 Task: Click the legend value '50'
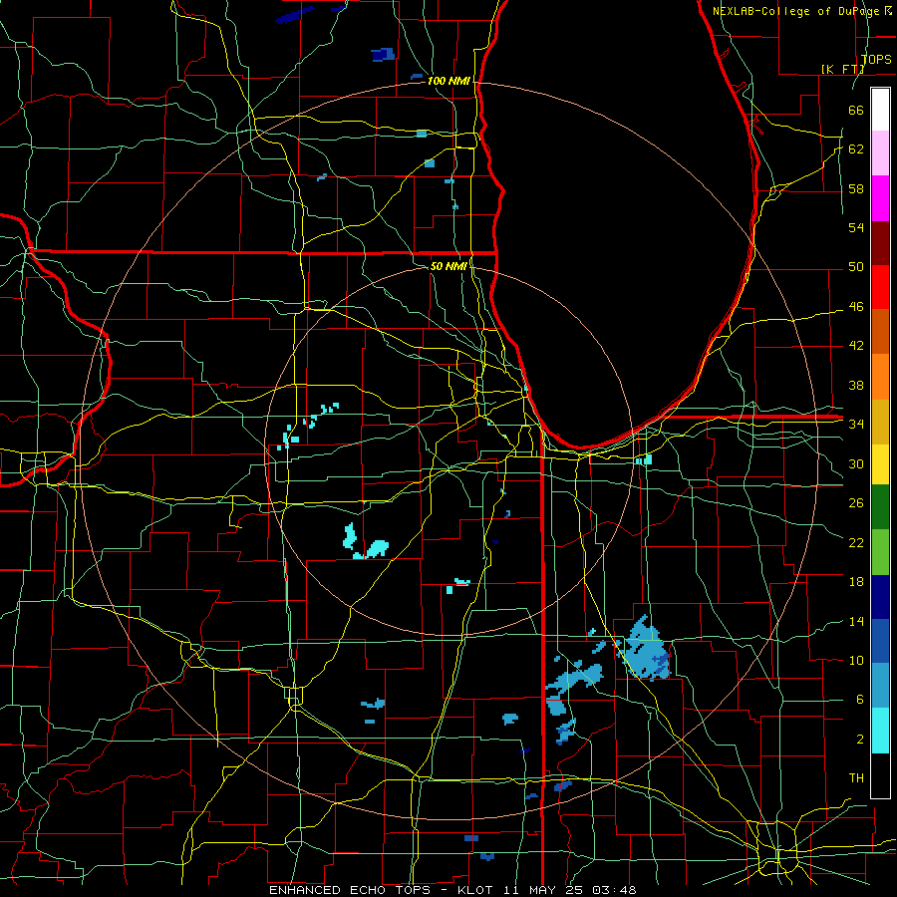856,267
